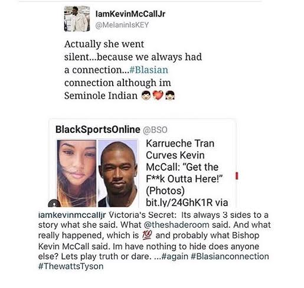This screenshot has height=288, width=304.
Task: Click the IamKevinMcCallJr display name
Action: [x=130, y=14]
